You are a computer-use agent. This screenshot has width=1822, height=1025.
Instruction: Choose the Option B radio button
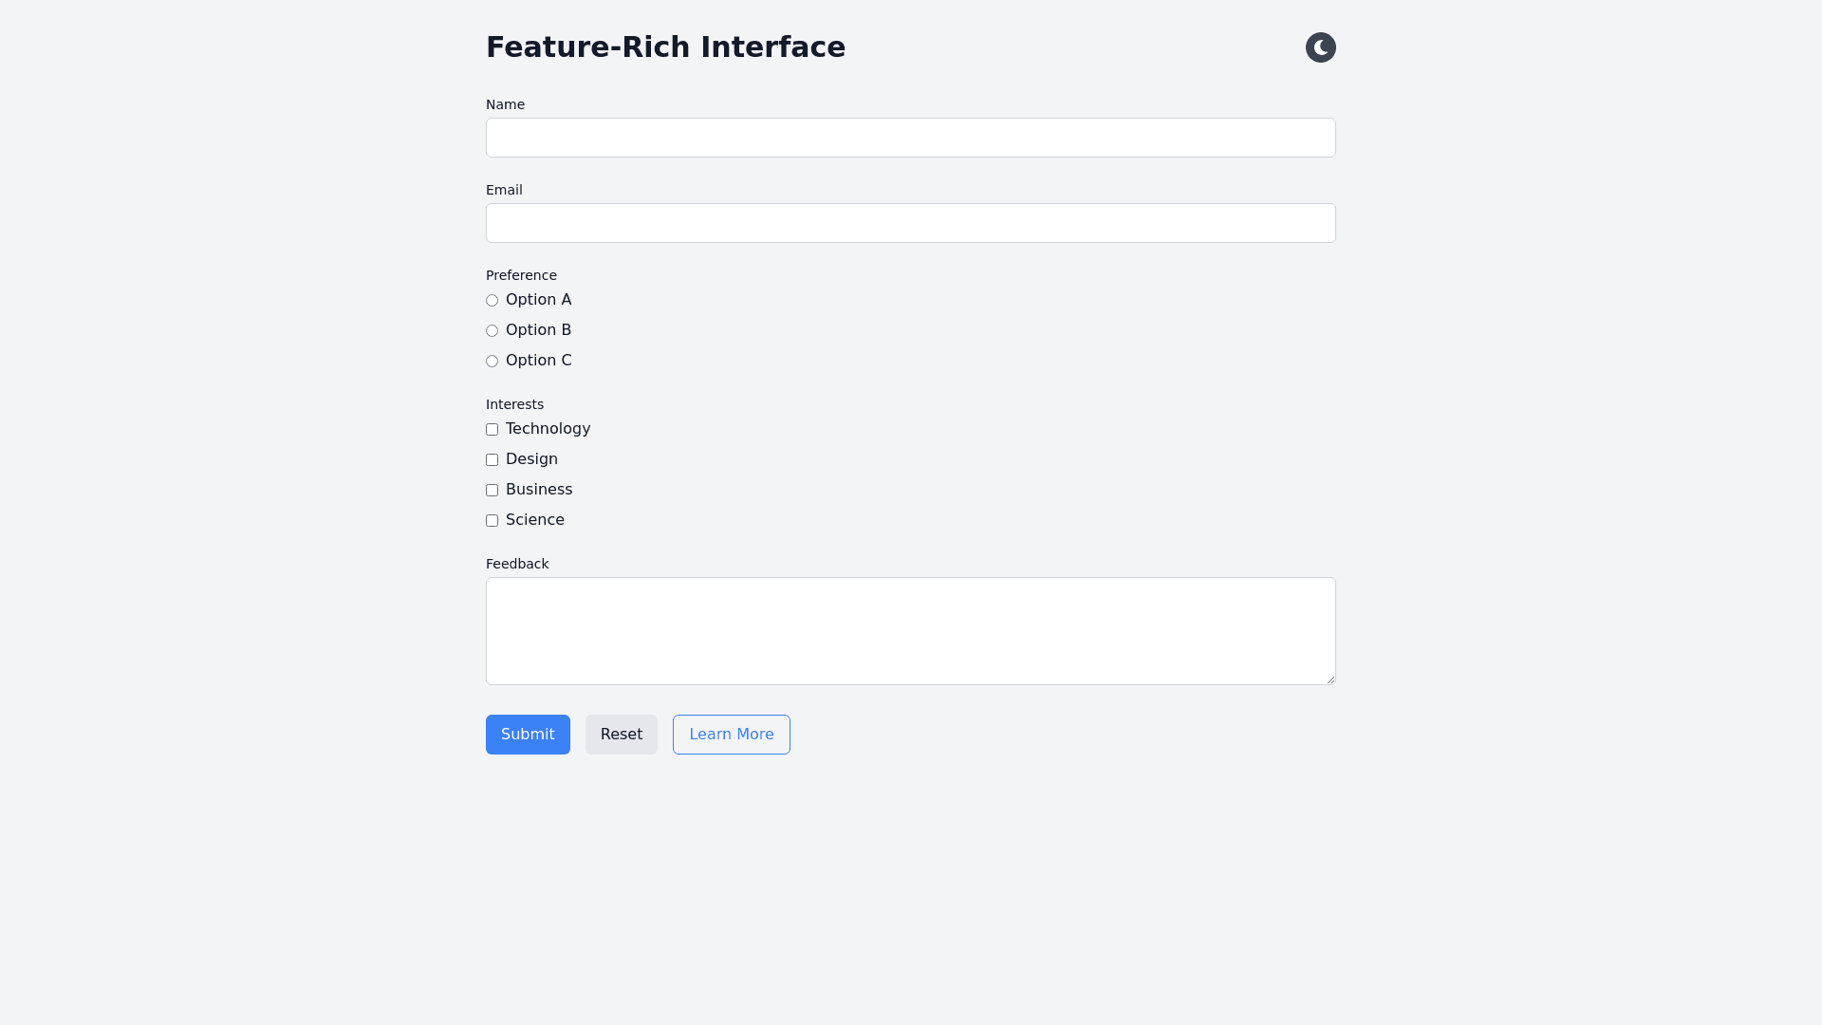(492, 331)
